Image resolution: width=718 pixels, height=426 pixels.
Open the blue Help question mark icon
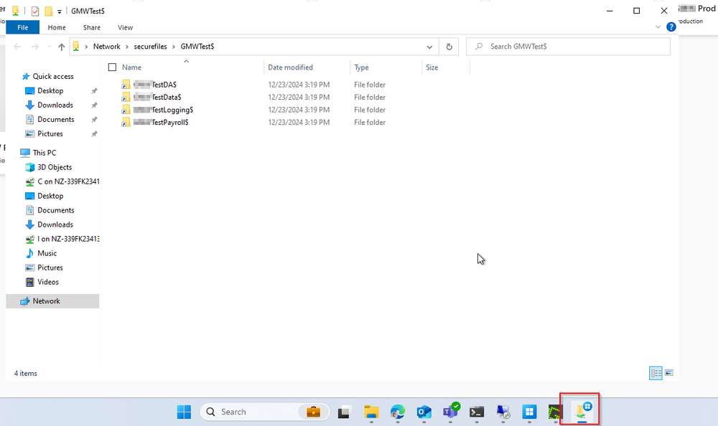[671, 27]
